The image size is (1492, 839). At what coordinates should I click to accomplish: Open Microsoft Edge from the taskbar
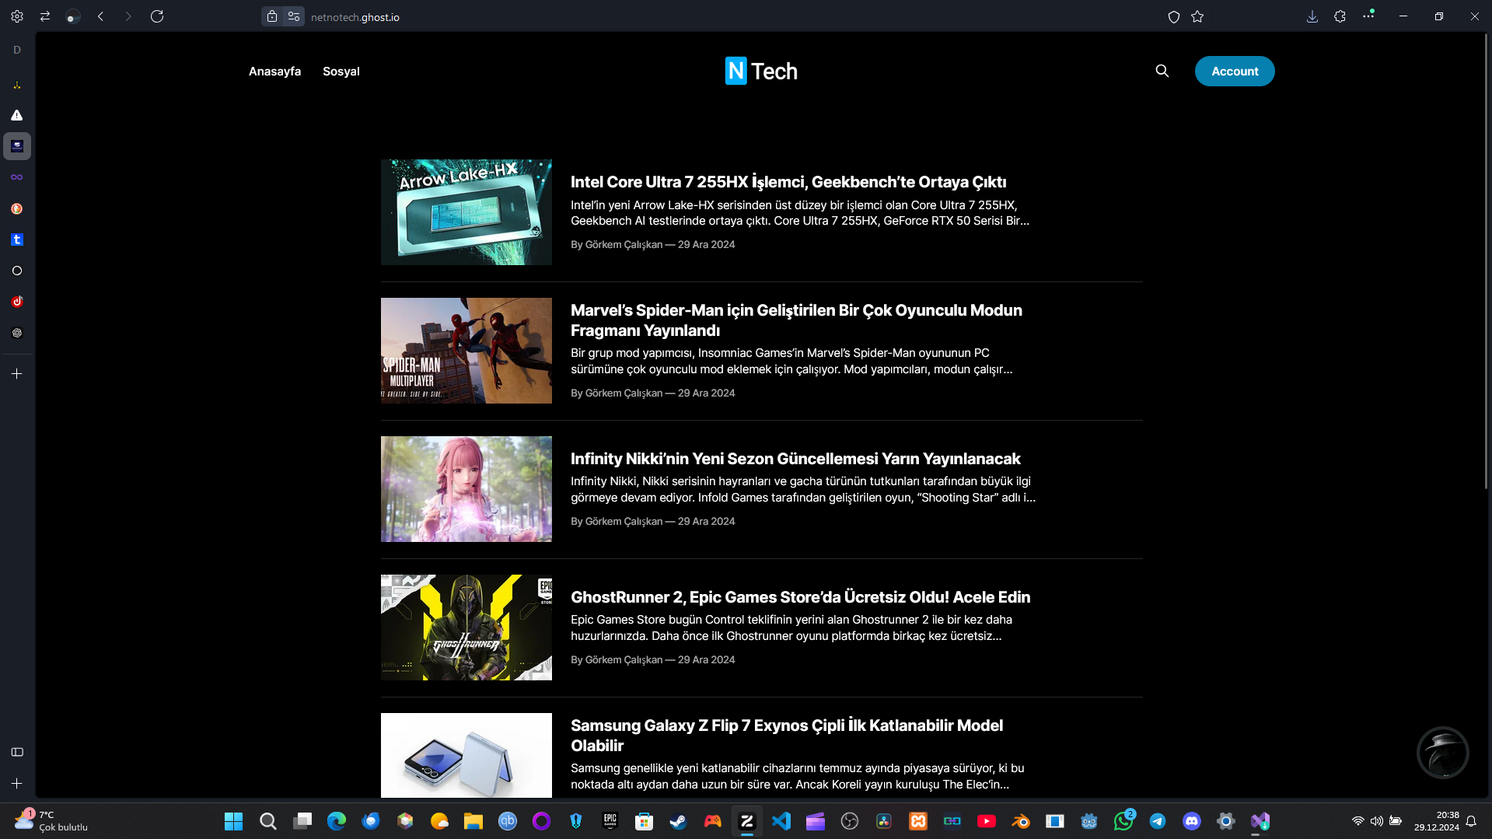click(337, 821)
